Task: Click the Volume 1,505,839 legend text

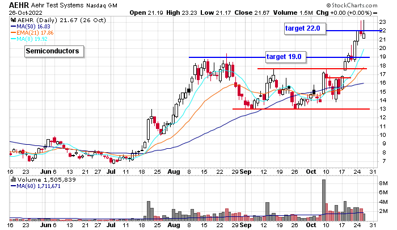Action: pos(47,180)
